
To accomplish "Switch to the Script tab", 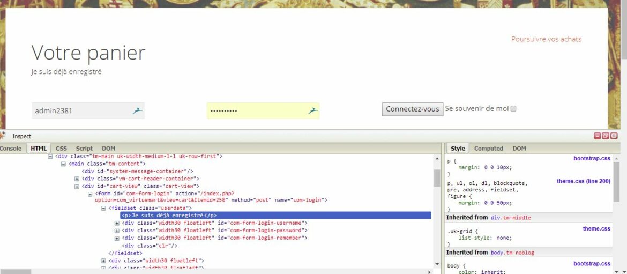I will [x=84, y=149].
